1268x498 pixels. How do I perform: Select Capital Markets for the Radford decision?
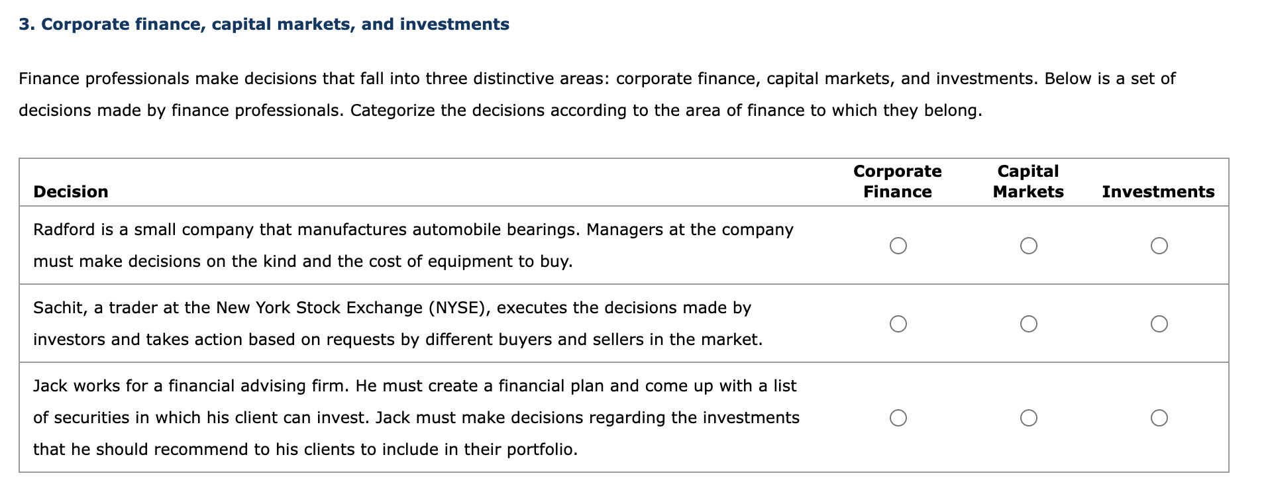pos(1028,246)
